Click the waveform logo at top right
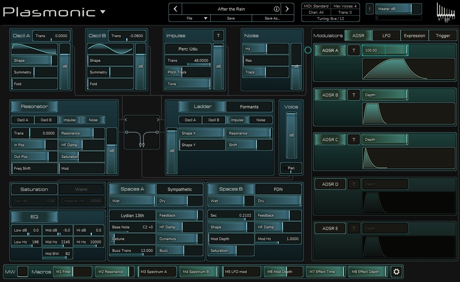This screenshot has width=460, height=282. pos(446,13)
